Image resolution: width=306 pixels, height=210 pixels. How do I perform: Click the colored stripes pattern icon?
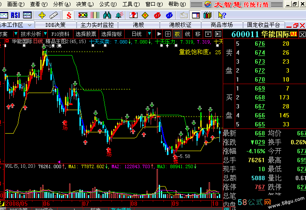tap(95, 15)
